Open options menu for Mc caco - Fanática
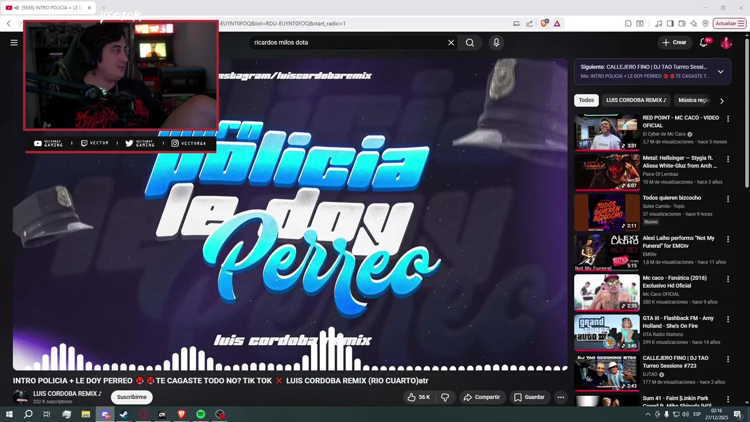The height and width of the screenshot is (422, 750). [728, 279]
